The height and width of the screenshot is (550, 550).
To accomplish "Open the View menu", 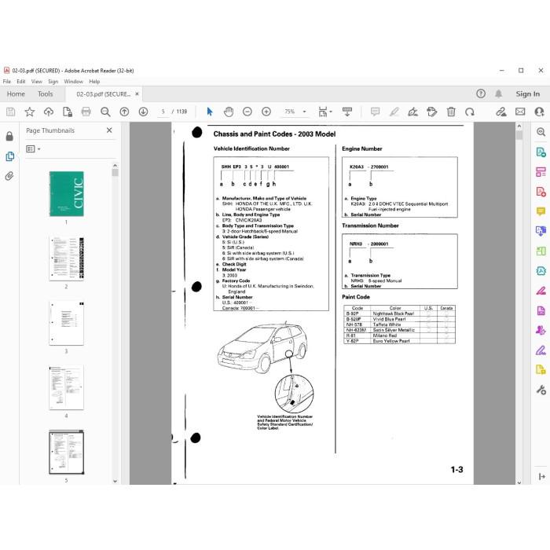I will click(36, 82).
